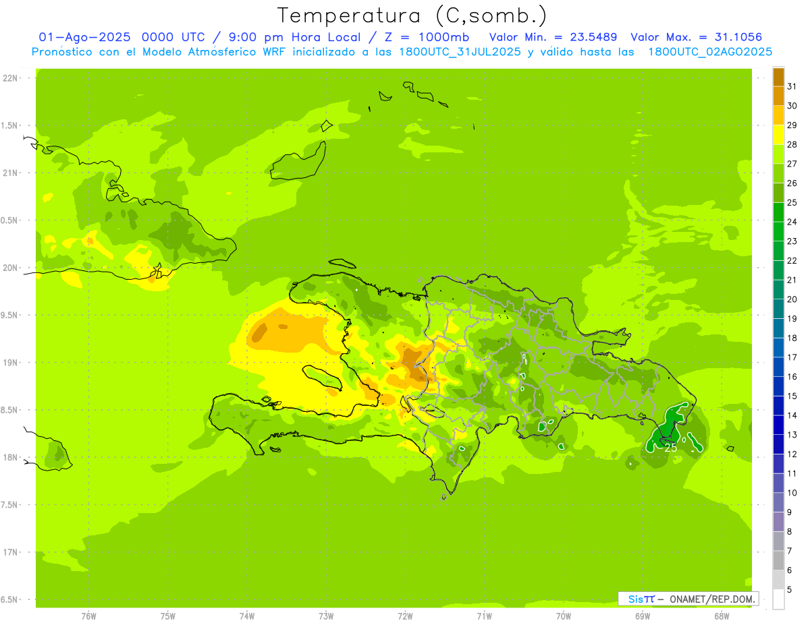Click the '70W' longitude axis label
This screenshot has height=625, width=810.
pos(564,616)
